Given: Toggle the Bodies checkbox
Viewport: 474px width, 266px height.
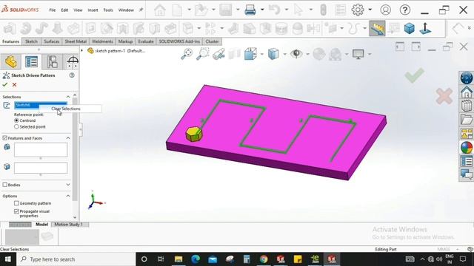Looking at the screenshot, I should click(5, 185).
